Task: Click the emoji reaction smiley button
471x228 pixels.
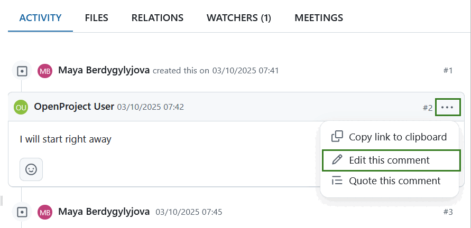Action: tap(31, 169)
